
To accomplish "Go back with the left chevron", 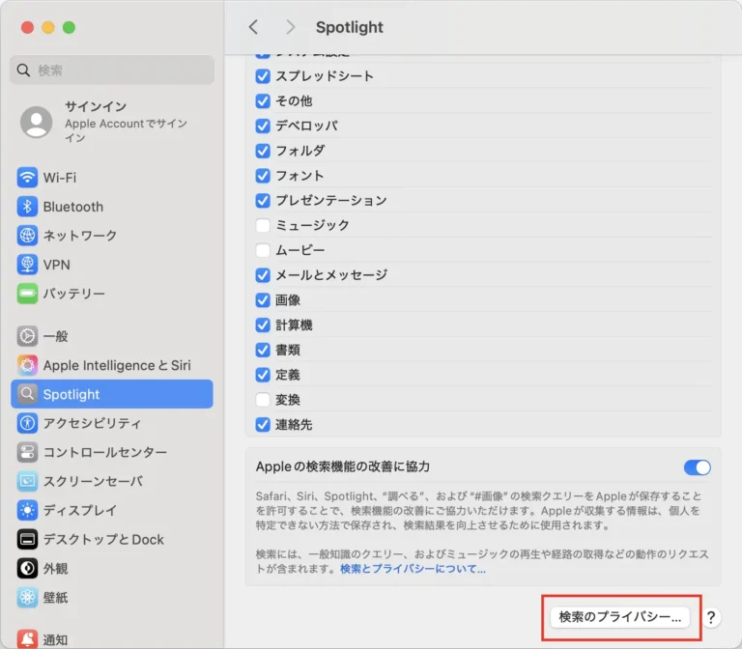I will click(x=254, y=27).
